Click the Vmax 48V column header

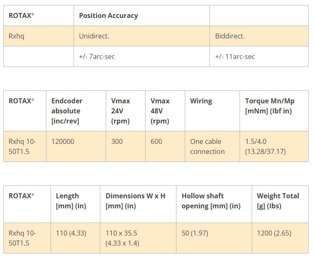[160, 111]
